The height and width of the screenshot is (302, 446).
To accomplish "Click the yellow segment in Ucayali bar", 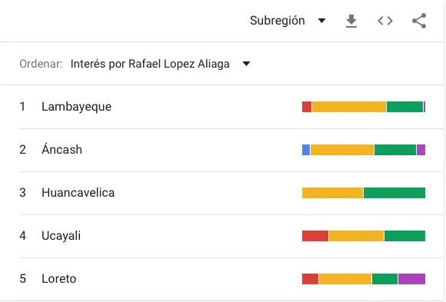I will (356, 236).
